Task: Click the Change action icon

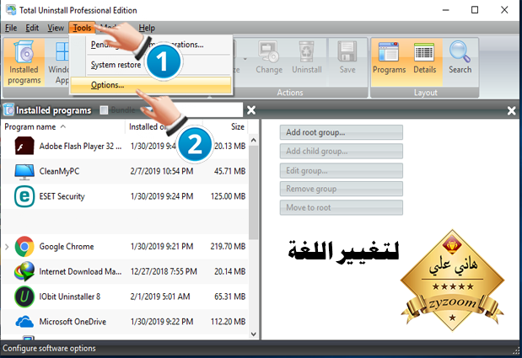Action: pyautogui.click(x=269, y=51)
